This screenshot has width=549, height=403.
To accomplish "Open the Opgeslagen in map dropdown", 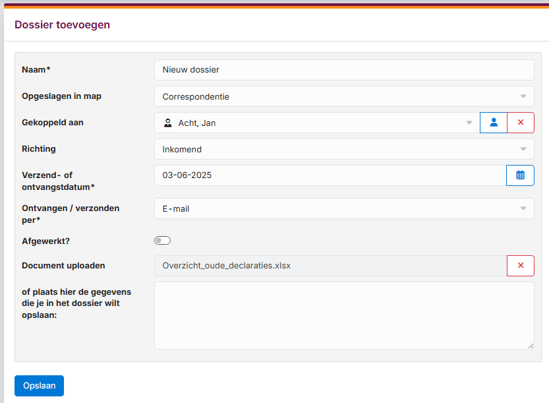I will pos(344,96).
